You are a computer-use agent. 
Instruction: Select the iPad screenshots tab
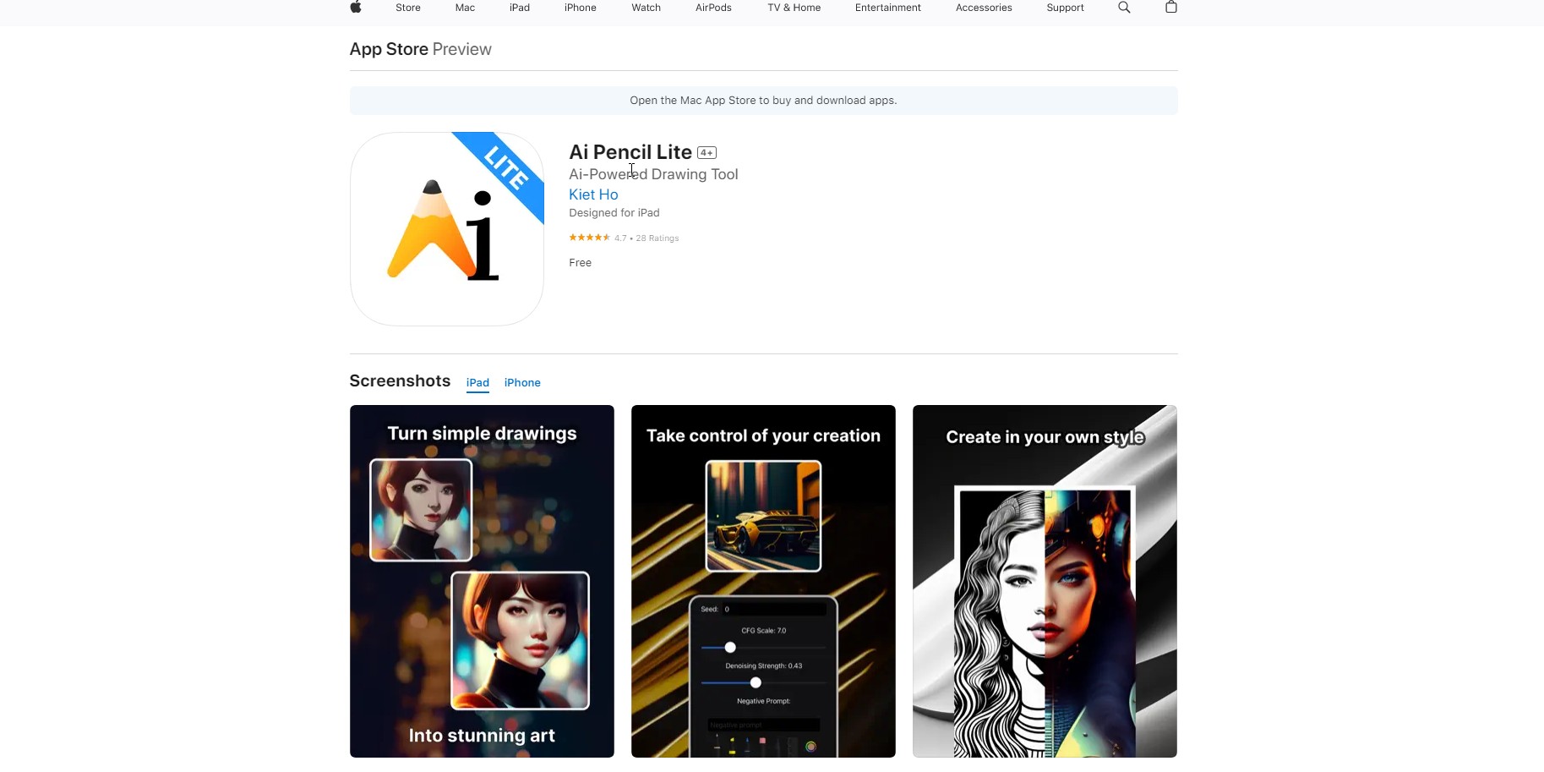click(477, 383)
